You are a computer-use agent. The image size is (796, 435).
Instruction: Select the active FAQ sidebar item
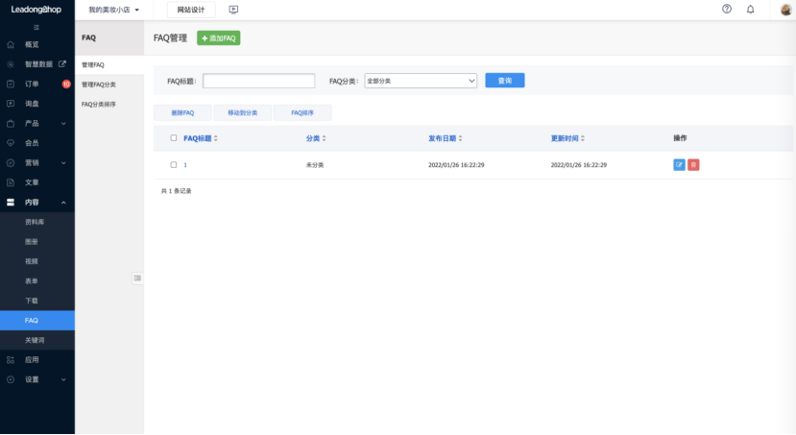[x=37, y=321]
